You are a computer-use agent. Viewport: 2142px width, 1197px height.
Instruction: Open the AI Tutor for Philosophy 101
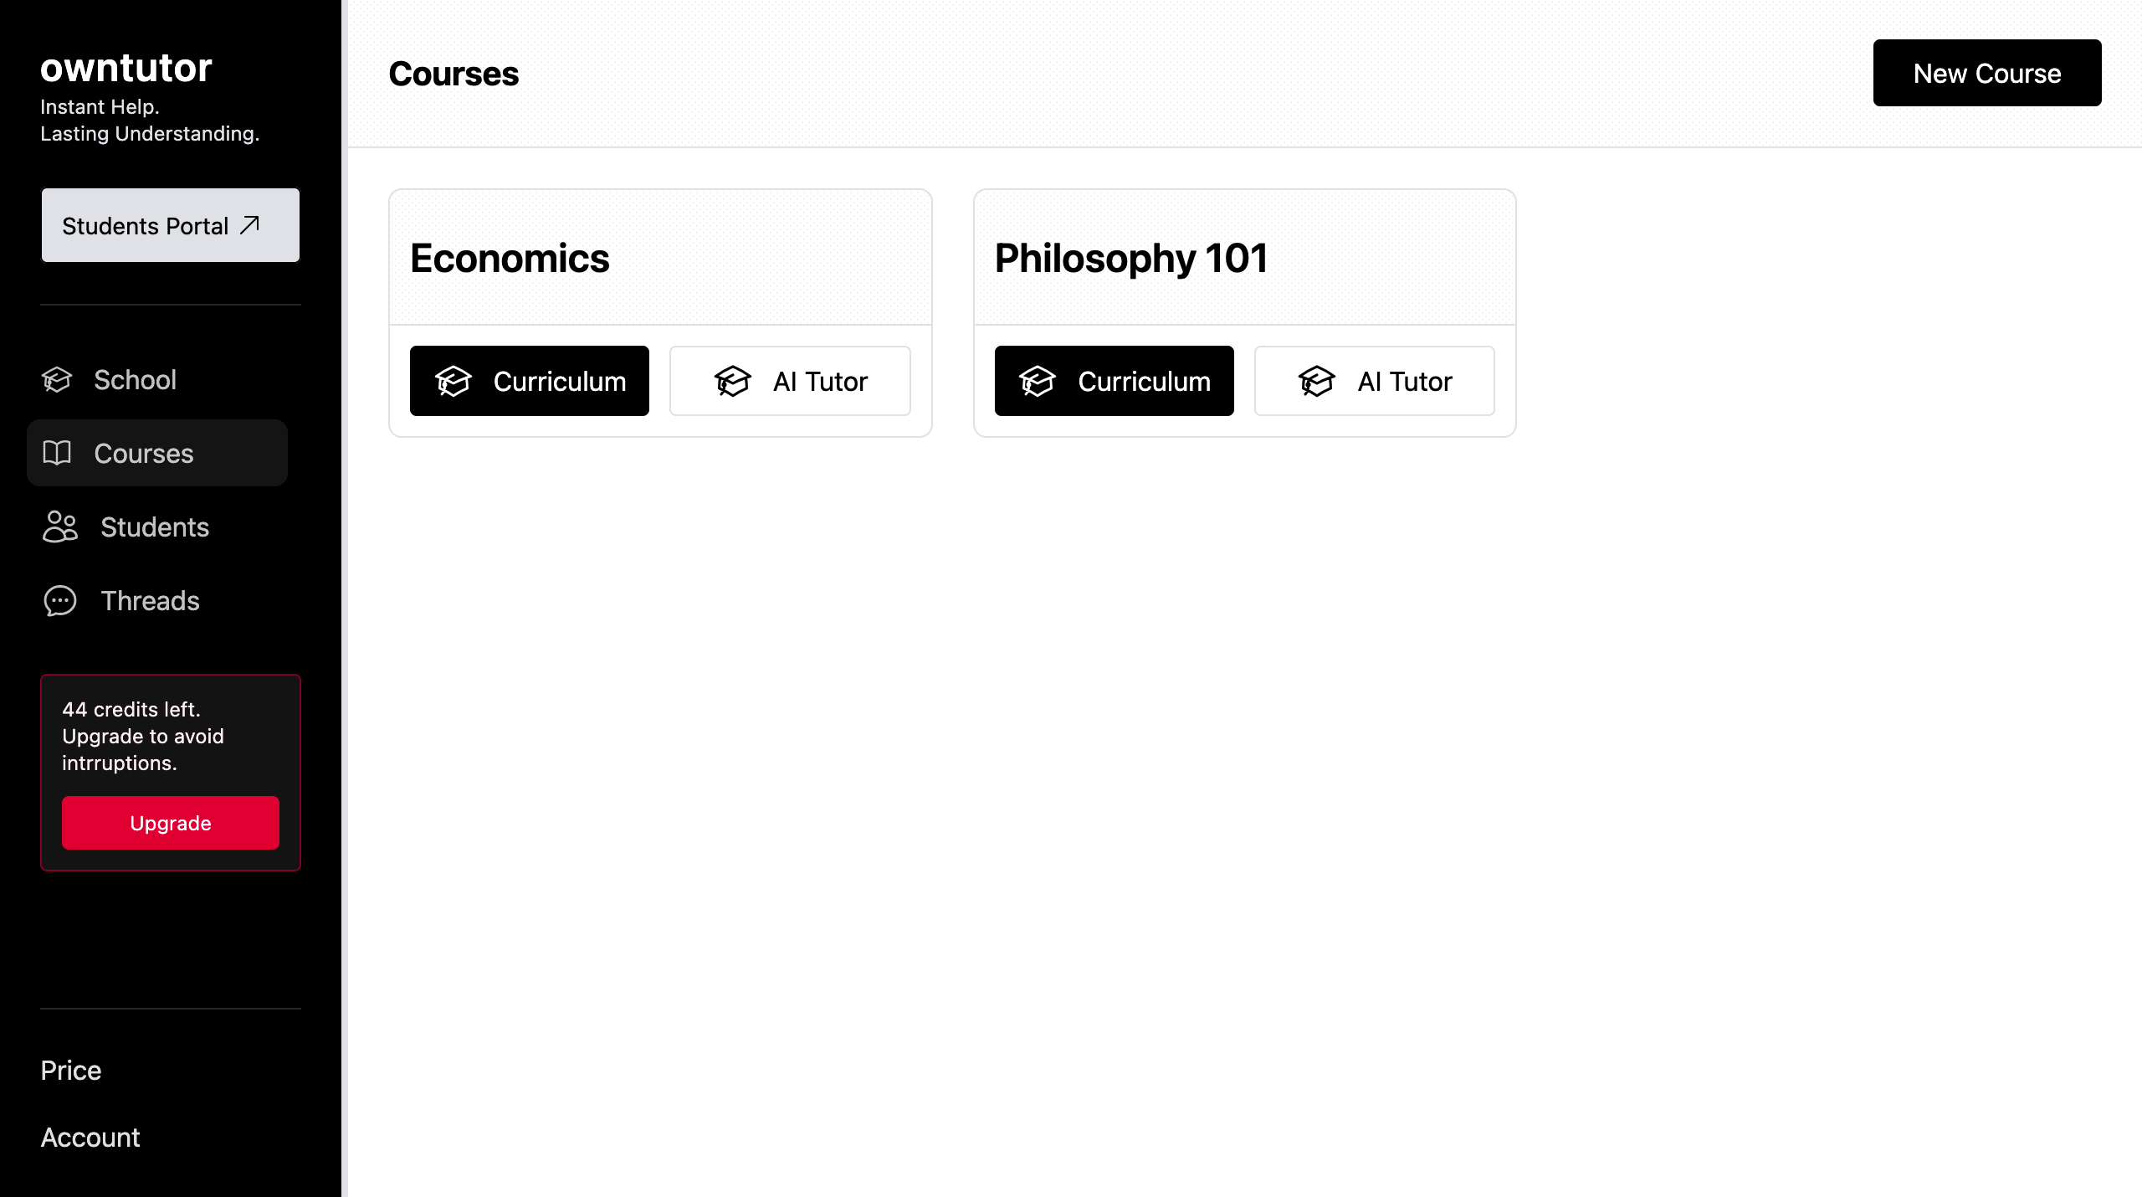(x=1374, y=381)
